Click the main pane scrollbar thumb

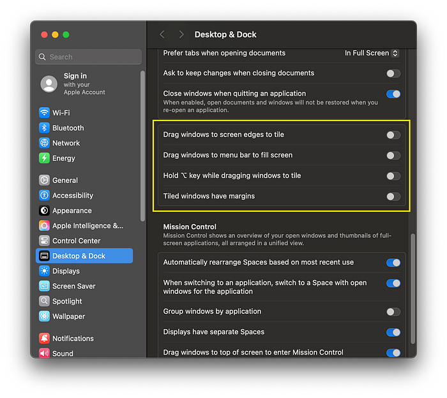(x=413, y=289)
